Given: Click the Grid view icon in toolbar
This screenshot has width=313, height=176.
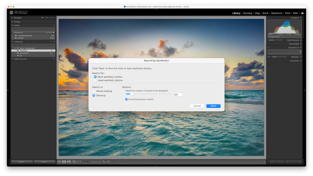Looking at the screenshot, I should pyautogui.click(x=59, y=162).
